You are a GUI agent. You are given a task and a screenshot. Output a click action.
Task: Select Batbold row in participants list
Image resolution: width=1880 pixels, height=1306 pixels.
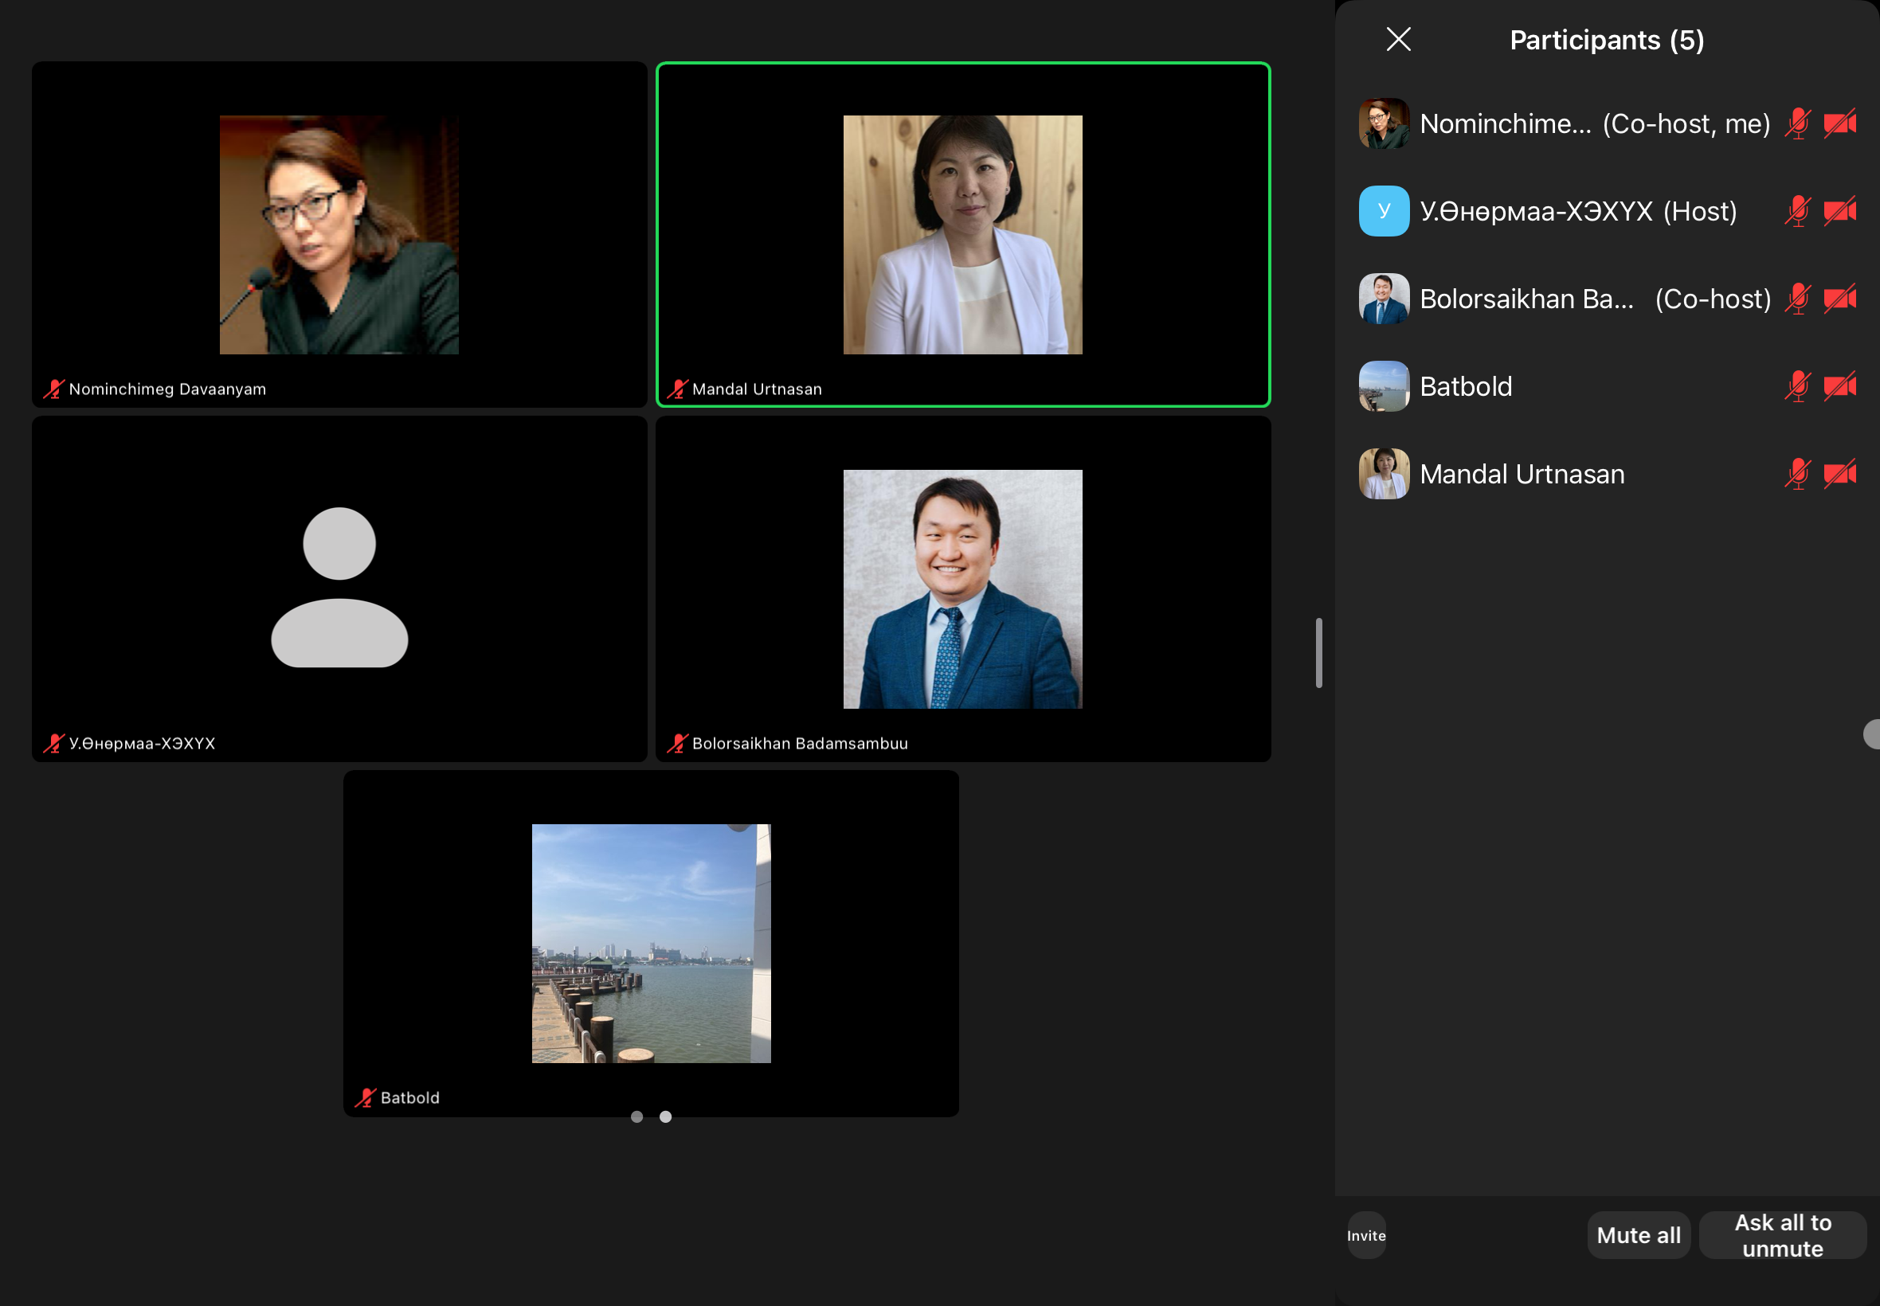coord(1555,386)
